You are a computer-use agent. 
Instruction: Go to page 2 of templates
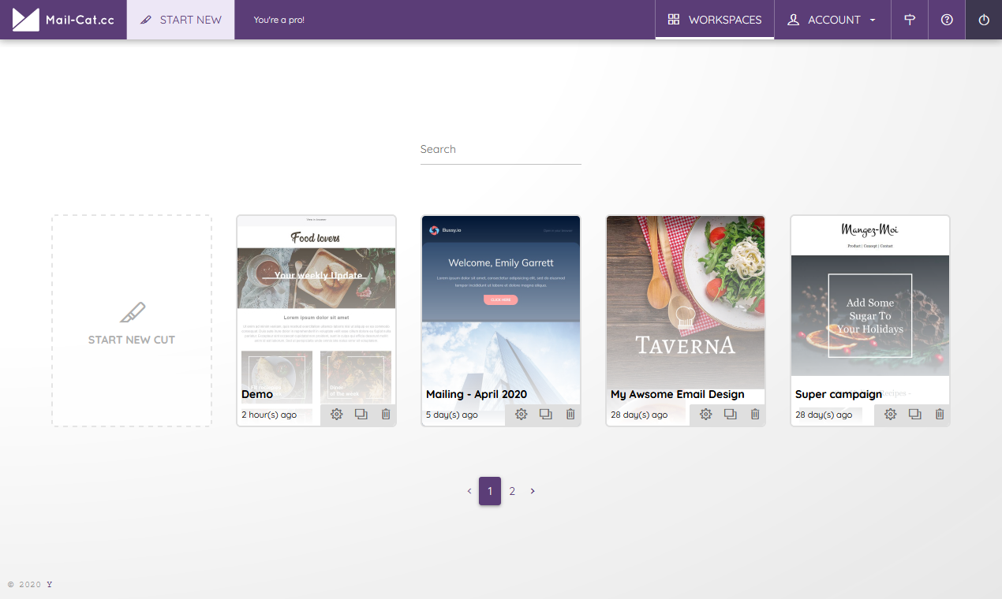(x=512, y=491)
